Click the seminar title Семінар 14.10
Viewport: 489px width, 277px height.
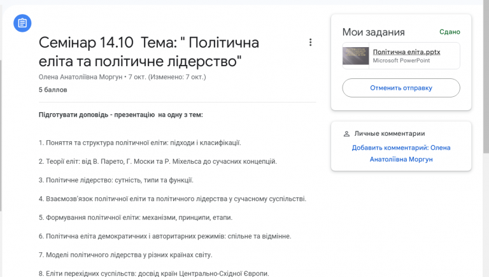coord(149,52)
